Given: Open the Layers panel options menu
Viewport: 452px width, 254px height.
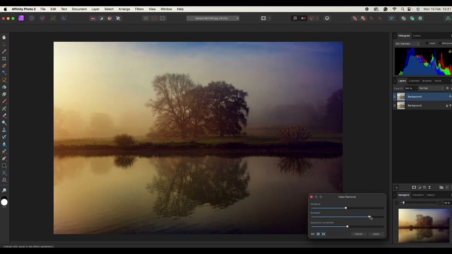Looking at the screenshot, I should pyautogui.click(x=451, y=81).
